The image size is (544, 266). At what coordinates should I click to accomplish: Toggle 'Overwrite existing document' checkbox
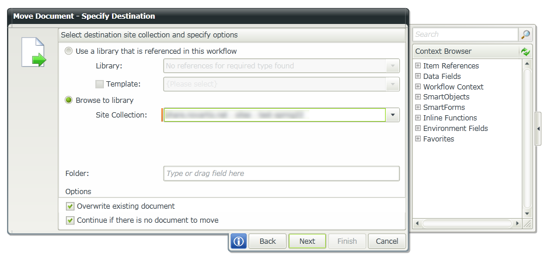coord(70,206)
